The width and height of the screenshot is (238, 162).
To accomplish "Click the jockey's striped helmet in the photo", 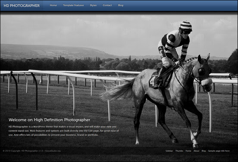I will [x=185, y=26].
